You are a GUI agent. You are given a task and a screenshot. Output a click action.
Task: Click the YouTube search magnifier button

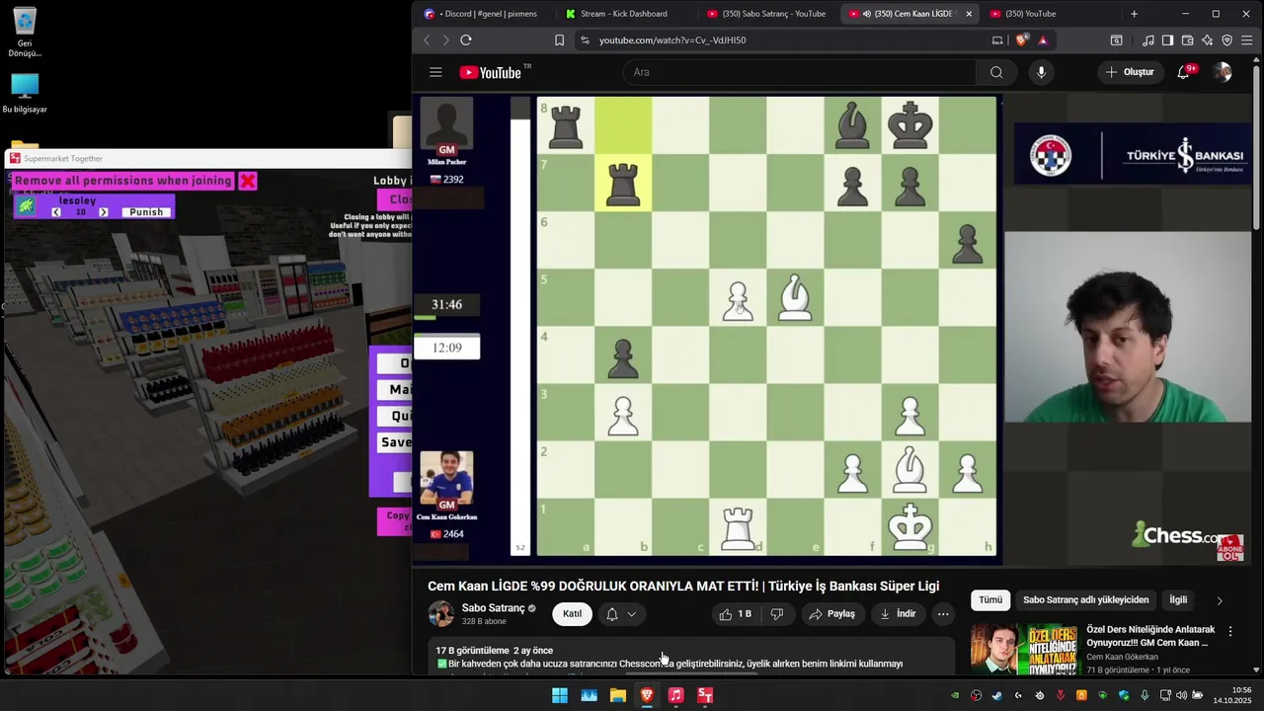tap(996, 72)
